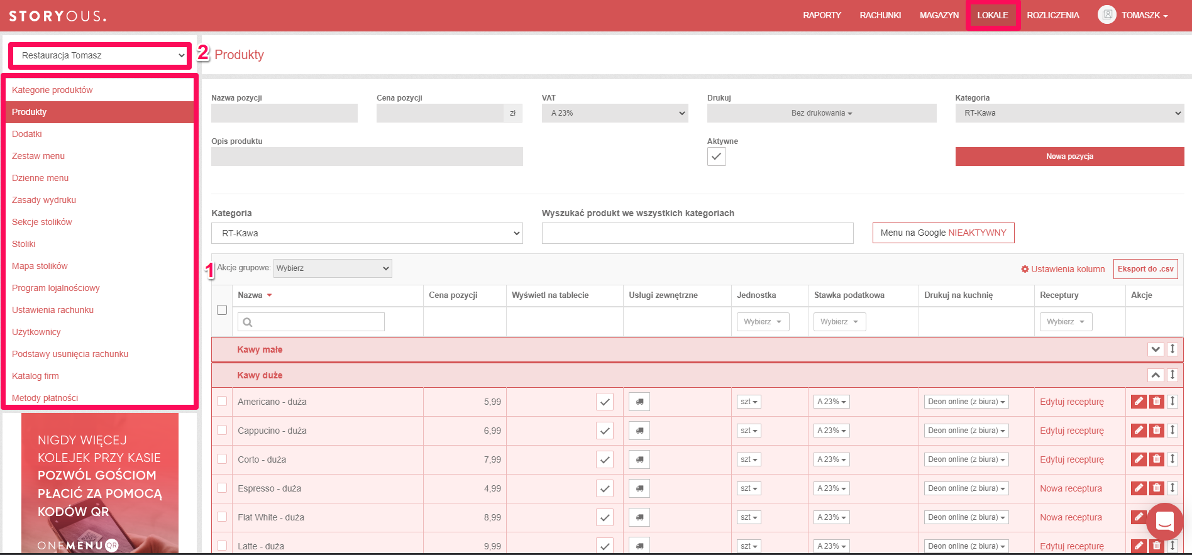
Task: Click Edytuj recepturę for Americano - duża
Action: pos(1072,402)
